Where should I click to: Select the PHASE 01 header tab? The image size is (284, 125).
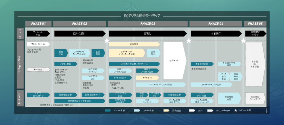(x=38, y=24)
